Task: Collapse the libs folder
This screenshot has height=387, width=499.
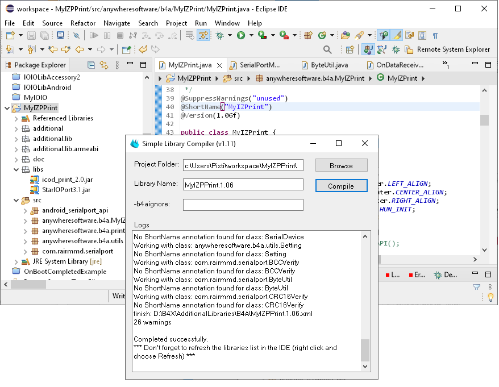Action: [x=16, y=169]
